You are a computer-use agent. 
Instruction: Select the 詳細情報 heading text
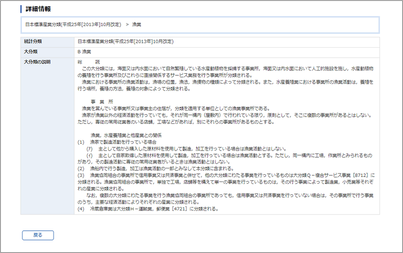coord(39,9)
